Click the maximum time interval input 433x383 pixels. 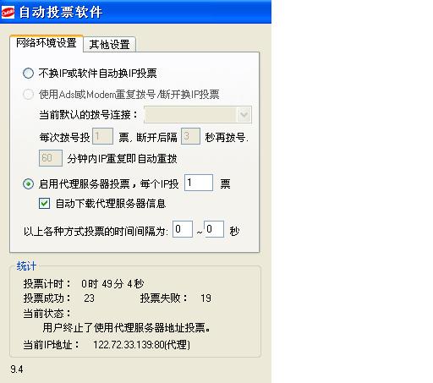[214, 229]
